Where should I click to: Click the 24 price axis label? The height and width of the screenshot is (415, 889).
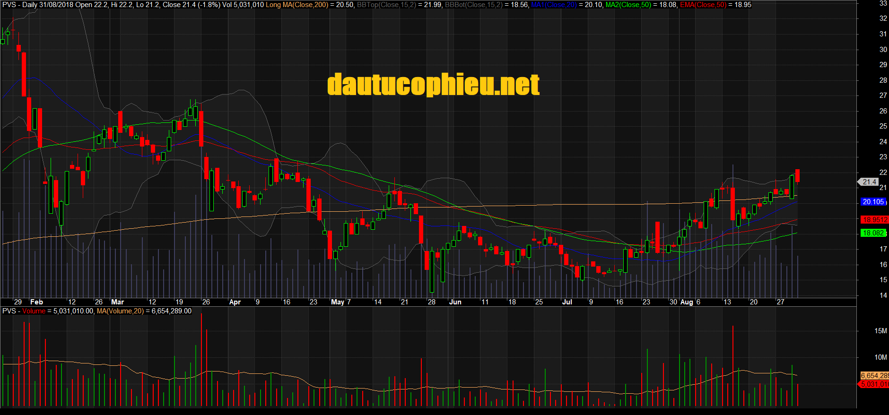pos(883,142)
